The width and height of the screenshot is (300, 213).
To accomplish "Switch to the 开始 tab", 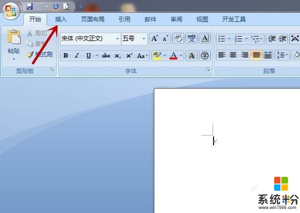I will pyautogui.click(x=35, y=19).
